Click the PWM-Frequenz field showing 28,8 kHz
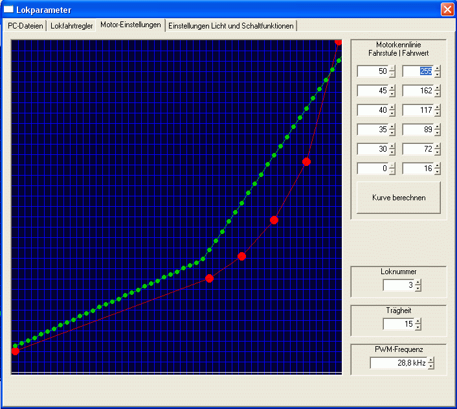Screen dimensions: 457x409 (399, 363)
